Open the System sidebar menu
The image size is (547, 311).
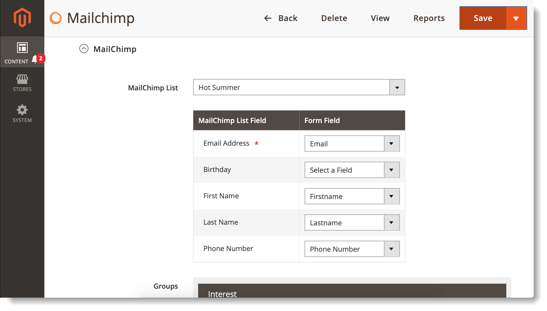click(22, 114)
